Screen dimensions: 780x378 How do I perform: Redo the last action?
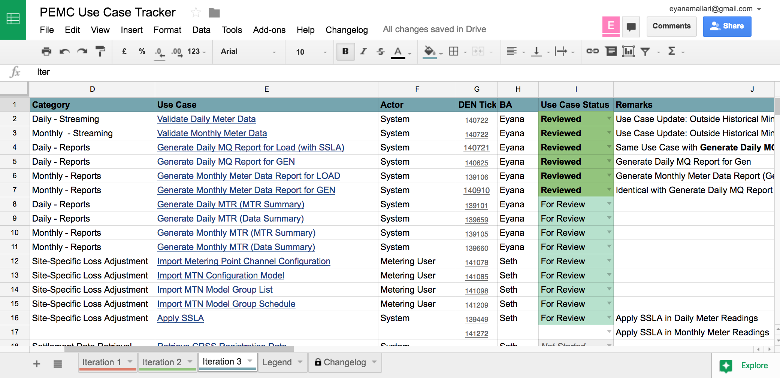coord(82,51)
